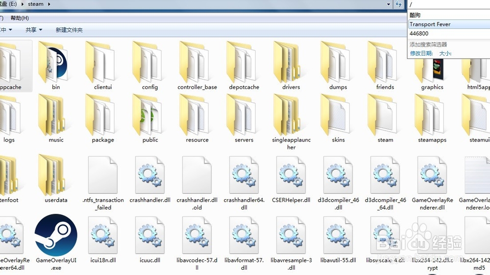Select GameOverlayUI.exe Steam icon

tap(56, 235)
